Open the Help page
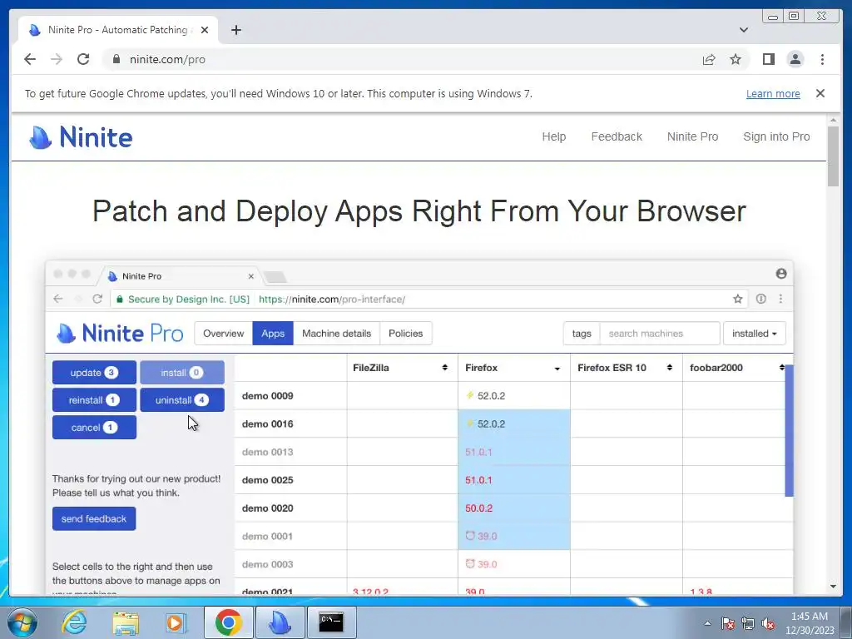This screenshot has width=852, height=639. click(x=553, y=137)
